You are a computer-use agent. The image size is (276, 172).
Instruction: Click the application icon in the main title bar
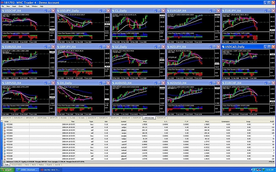point(2,3)
